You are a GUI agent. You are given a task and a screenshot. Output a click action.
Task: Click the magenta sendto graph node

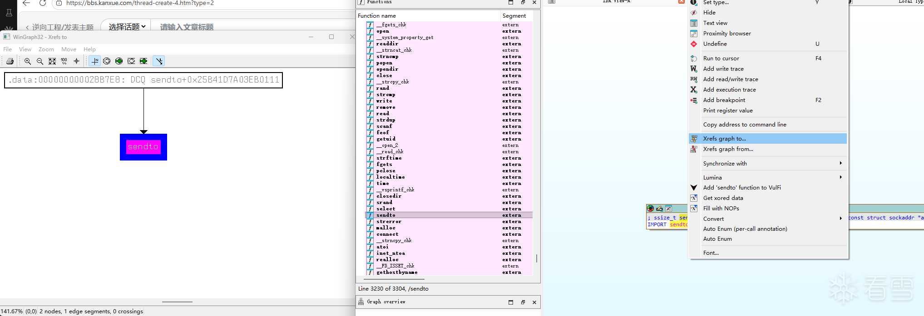click(x=143, y=147)
